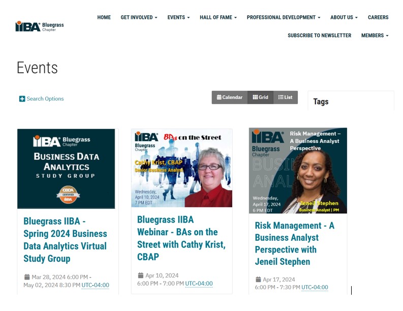
Task: Expand the About Us menu
Action: pos(344,17)
